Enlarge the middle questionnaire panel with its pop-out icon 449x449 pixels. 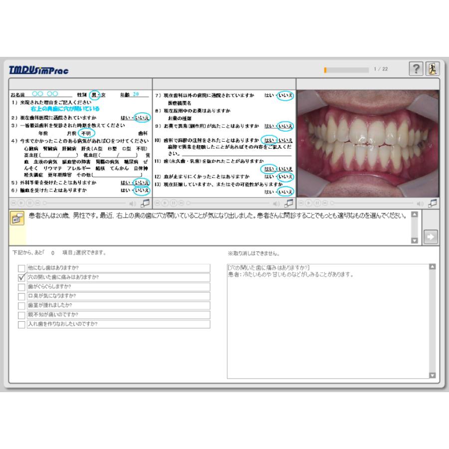289,204
